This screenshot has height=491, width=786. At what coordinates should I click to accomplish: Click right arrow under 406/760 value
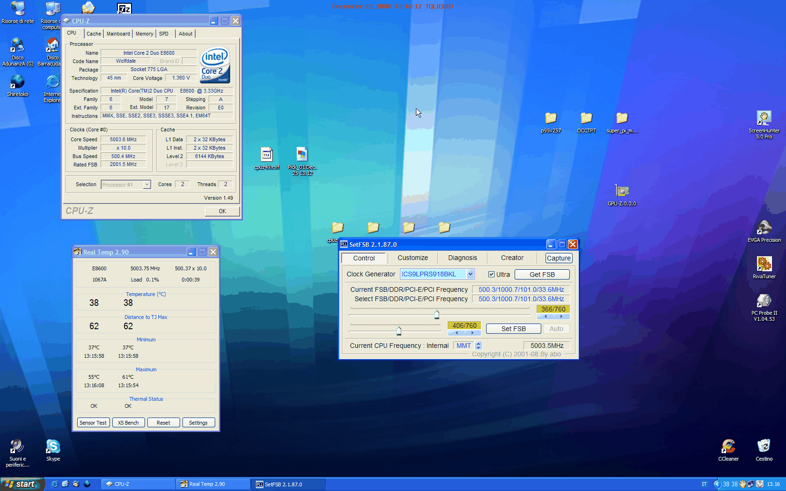coord(473,333)
